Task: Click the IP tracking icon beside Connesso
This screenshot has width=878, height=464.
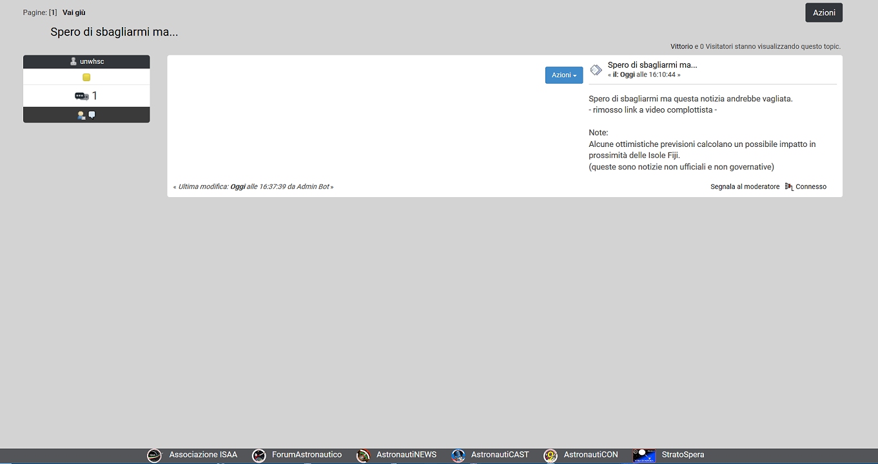Action: coord(789,186)
